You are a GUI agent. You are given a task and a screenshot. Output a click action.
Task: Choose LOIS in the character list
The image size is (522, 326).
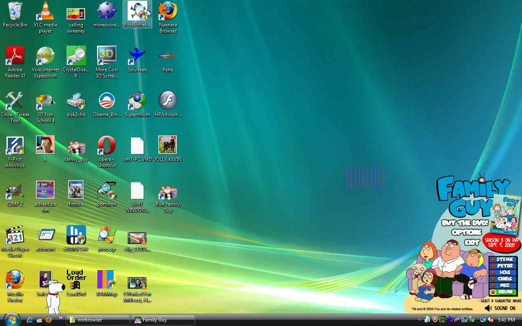503,272
